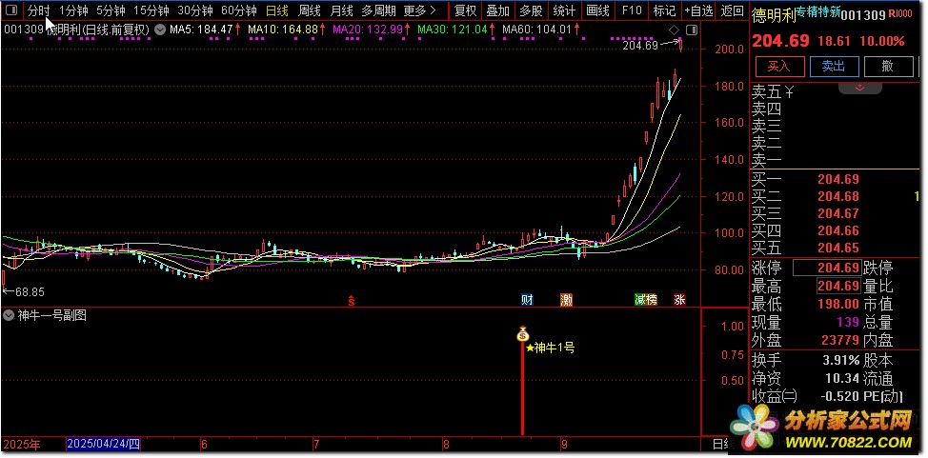This screenshot has height=458, width=928.
Task: Click the 减 marker icon
Action: pyautogui.click(x=639, y=300)
